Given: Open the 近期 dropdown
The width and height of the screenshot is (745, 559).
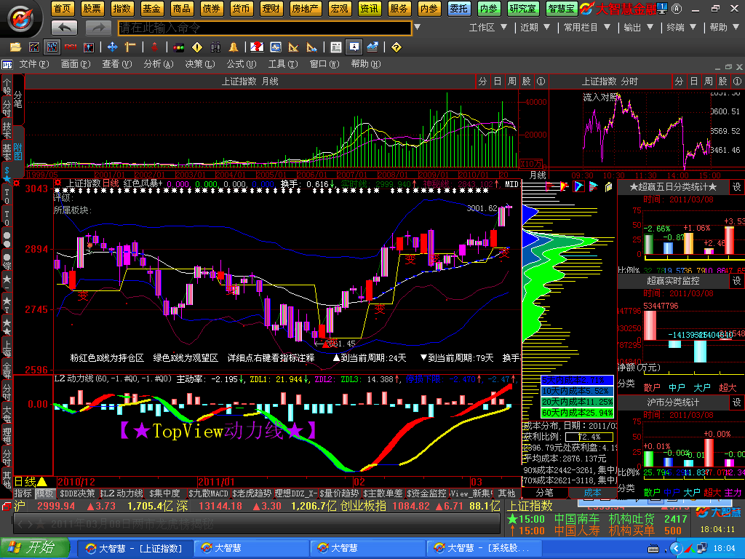Looking at the screenshot, I should (535, 28).
